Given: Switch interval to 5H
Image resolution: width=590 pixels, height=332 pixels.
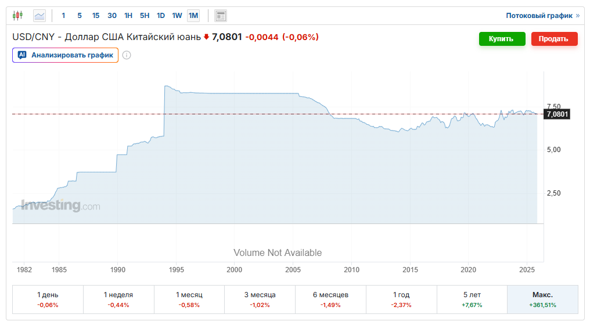Looking at the screenshot, I should click(145, 16).
